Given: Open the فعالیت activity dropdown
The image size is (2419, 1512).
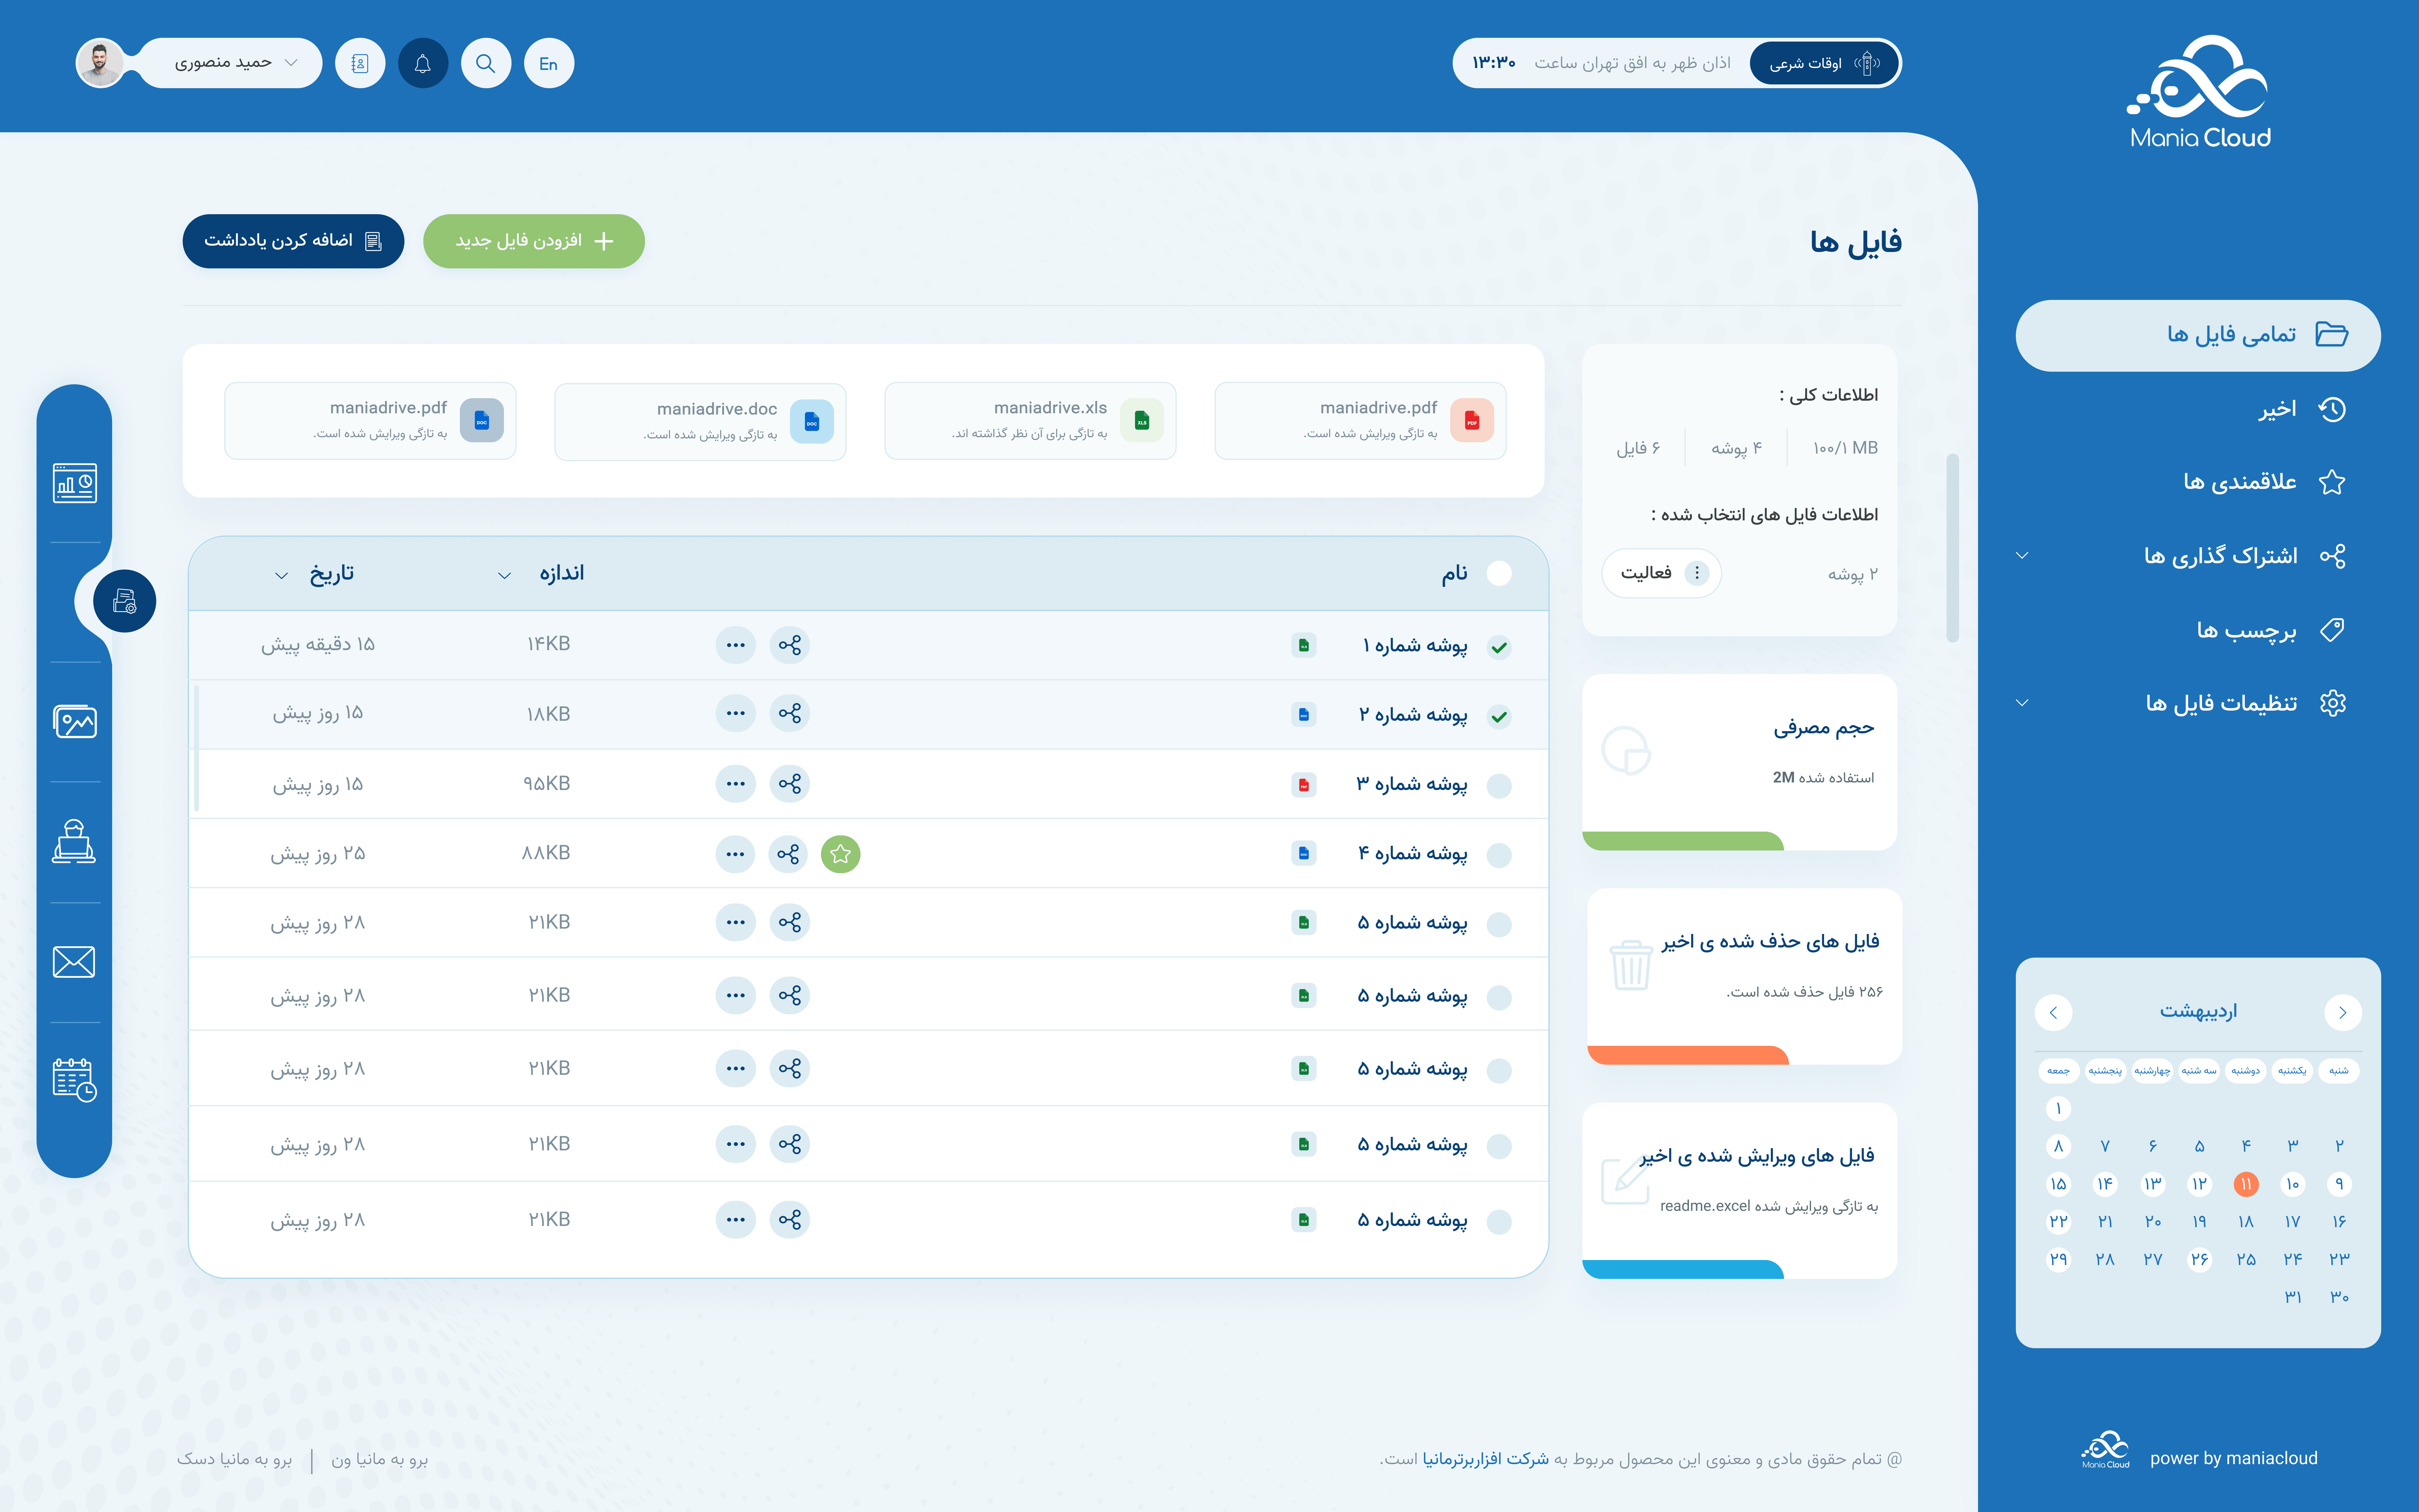Looking at the screenshot, I should pyautogui.click(x=1661, y=573).
